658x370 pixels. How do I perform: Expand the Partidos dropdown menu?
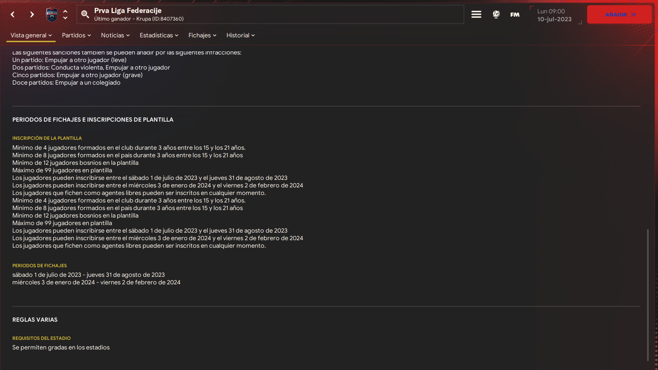pyautogui.click(x=76, y=35)
